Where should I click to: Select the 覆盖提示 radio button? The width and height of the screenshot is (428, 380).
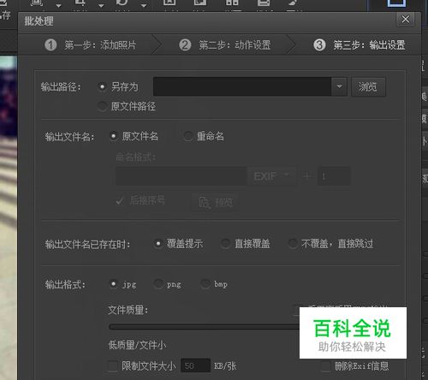158,244
